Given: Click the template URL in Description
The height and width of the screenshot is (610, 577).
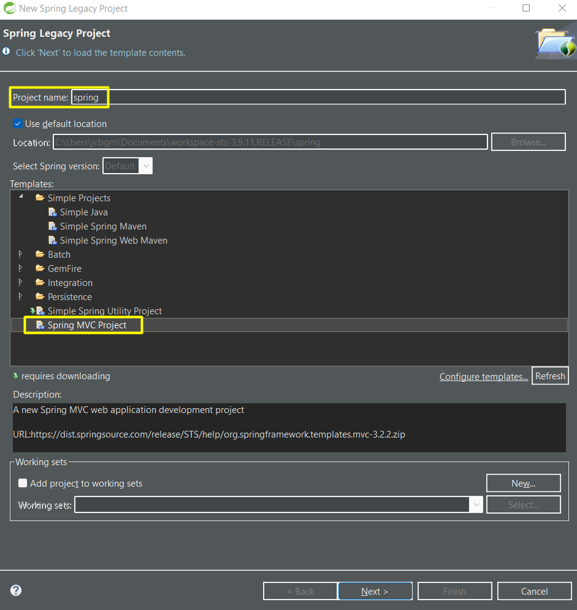Looking at the screenshot, I should (x=209, y=434).
